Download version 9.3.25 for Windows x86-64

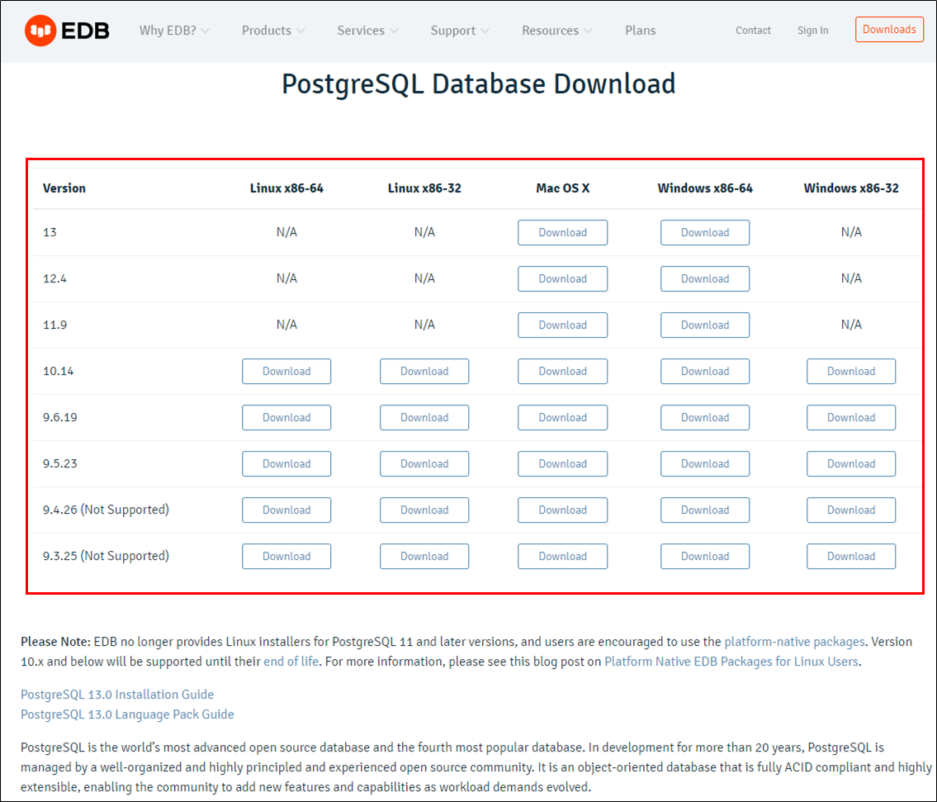pos(705,556)
